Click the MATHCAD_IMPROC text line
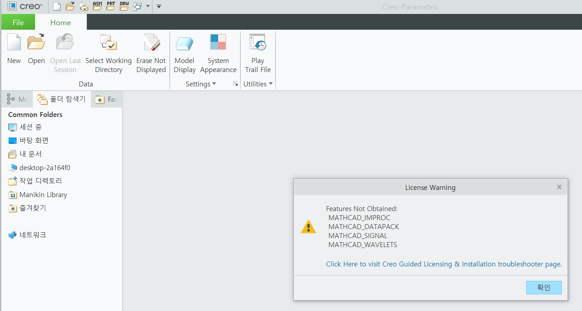The width and height of the screenshot is (582, 311). 359,218
